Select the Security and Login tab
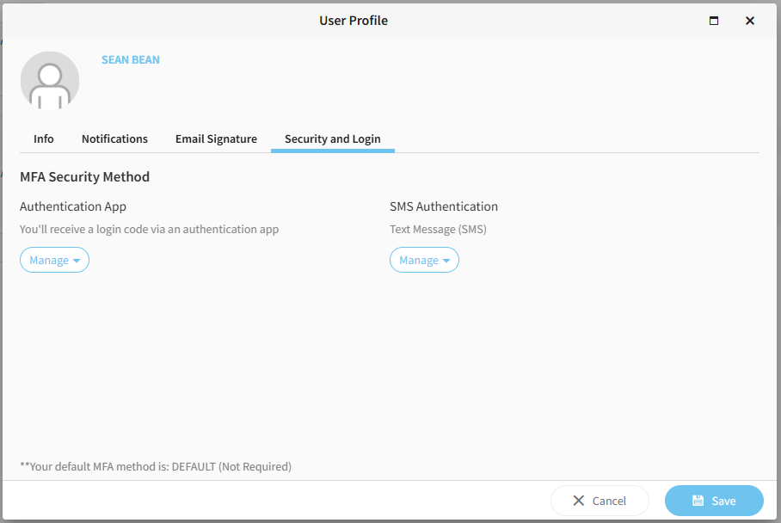Image resolution: width=781 pixels, height=523 pixels. (x=332, y=138)
